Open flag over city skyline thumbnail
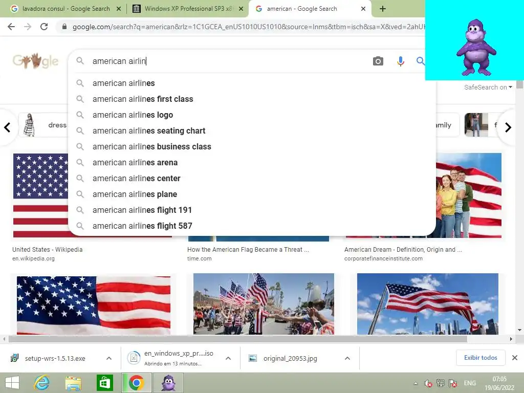 point(428,304)
